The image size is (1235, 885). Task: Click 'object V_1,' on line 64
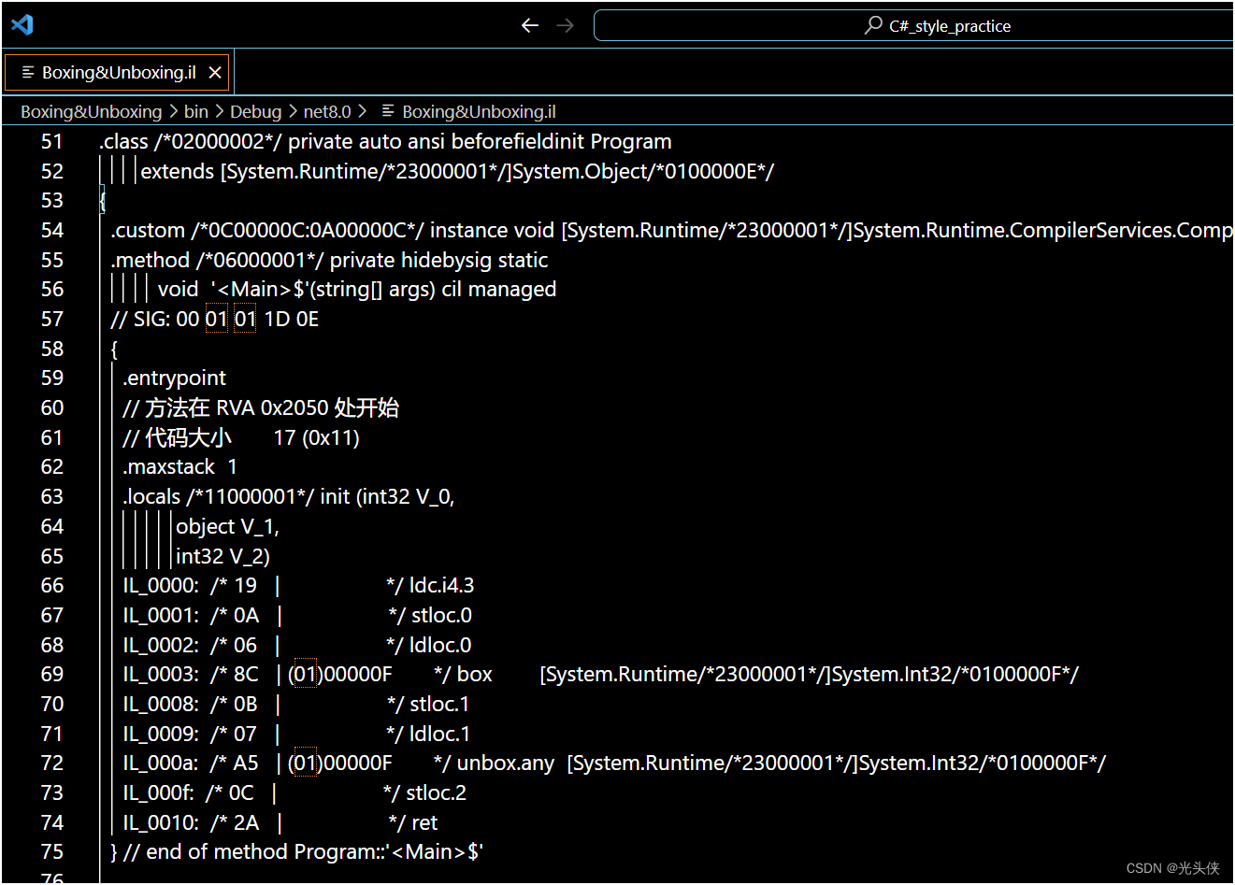pyautogui.click(x=228, y=526)
